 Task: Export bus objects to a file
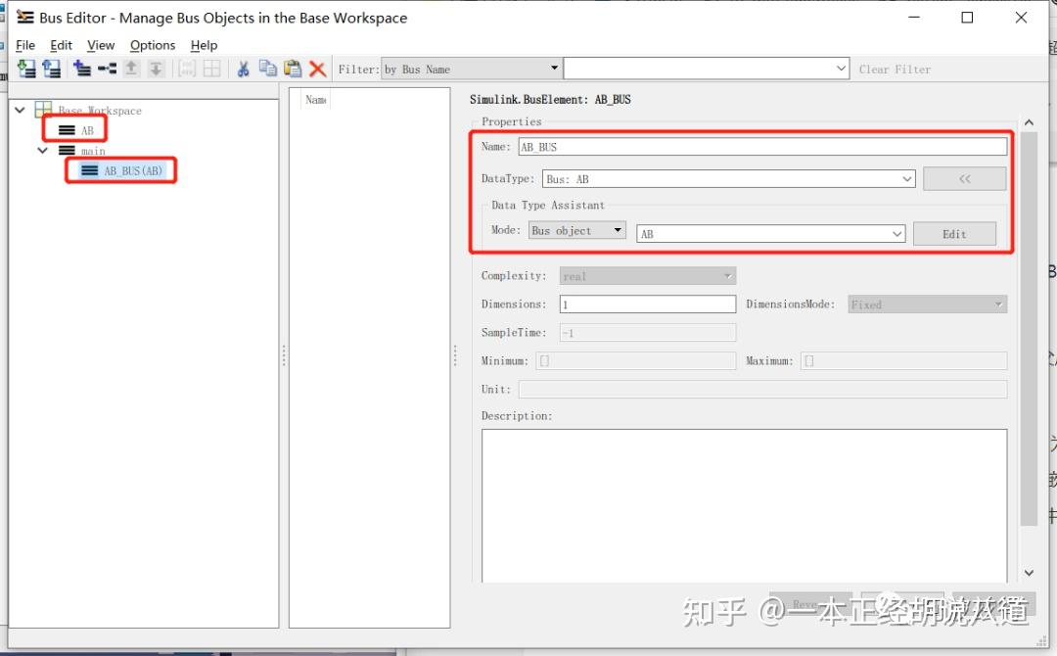[x=51, y=69]
